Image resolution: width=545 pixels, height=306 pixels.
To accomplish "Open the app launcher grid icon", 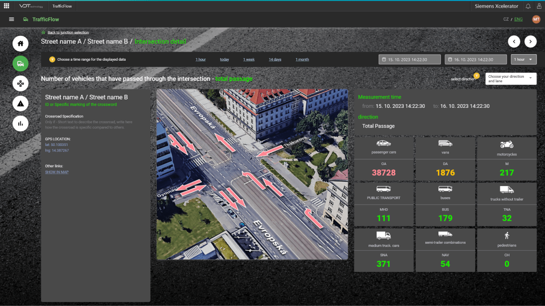I will [x=6, y=6].
